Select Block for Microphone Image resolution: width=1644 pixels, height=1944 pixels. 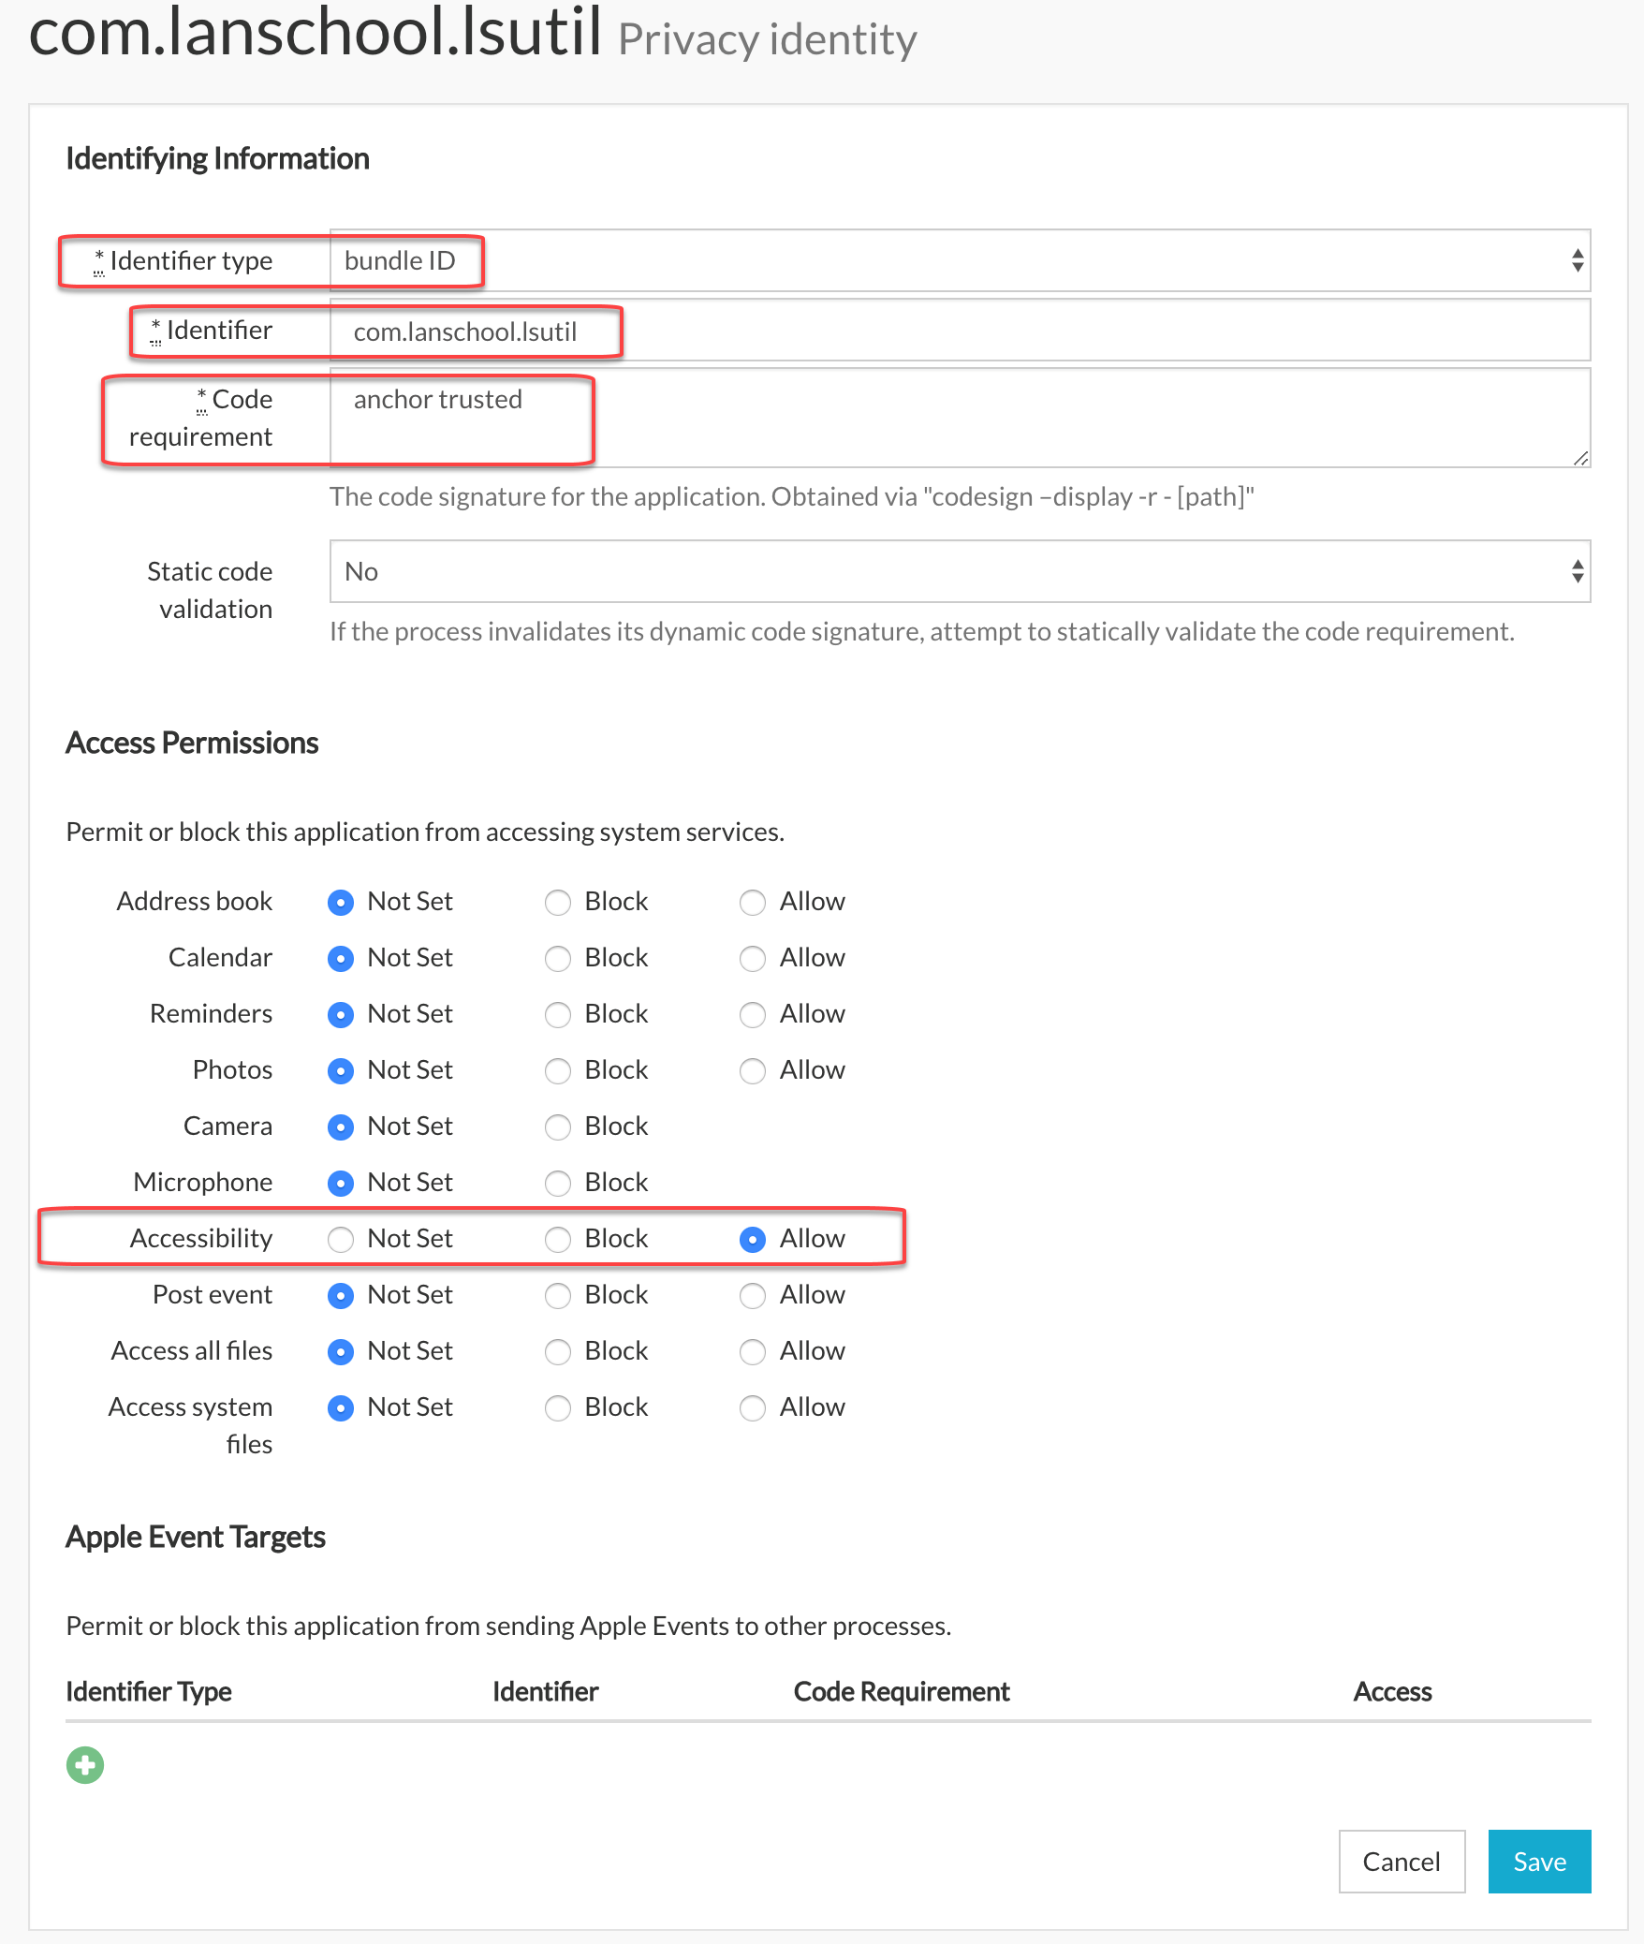click(558, 1183)
